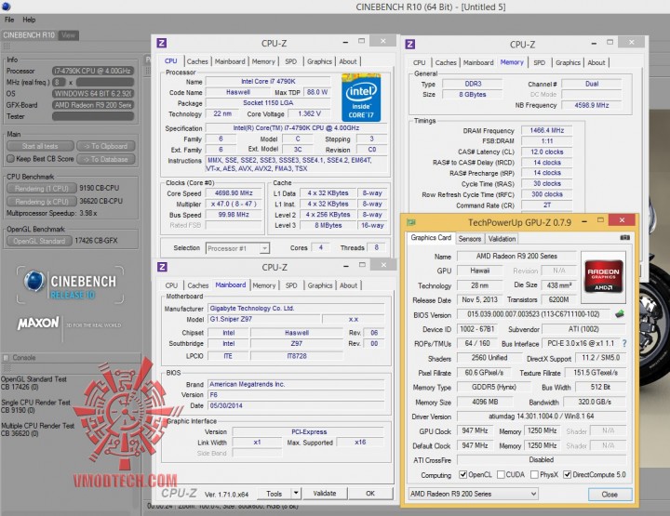Click Rendering (1 CPU) button
This screenshot has width=670, height=516.
(x=42, y=188)
